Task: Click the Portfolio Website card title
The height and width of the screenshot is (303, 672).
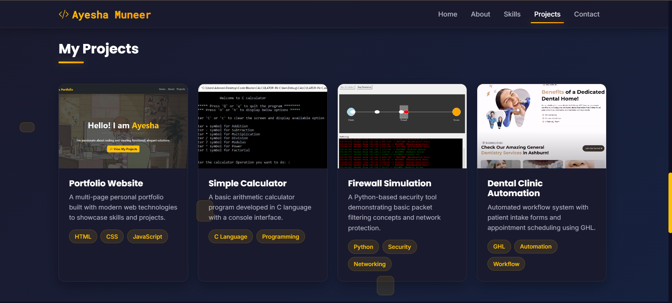Action: pyautogui.click(x=106, y=183)
